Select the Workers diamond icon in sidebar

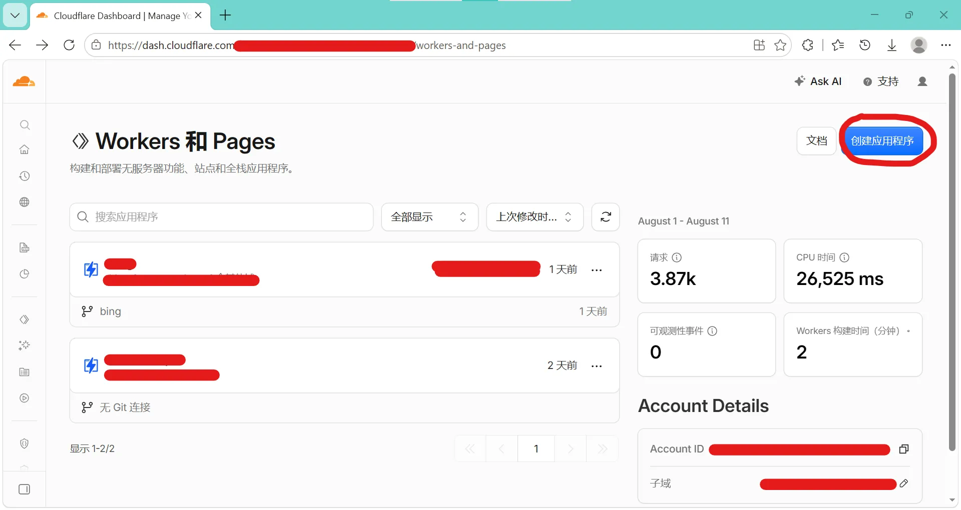[x=25, y=319]
